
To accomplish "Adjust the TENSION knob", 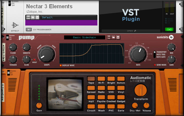I will coord(13,59).
